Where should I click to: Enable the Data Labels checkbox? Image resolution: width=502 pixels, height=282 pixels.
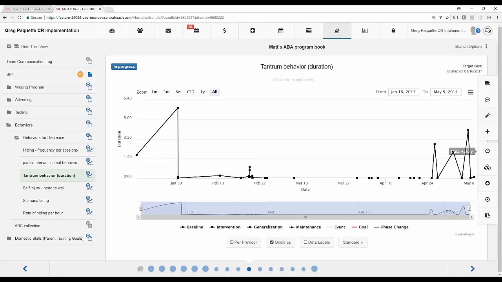pyautogui.click(x=306, y=242)
